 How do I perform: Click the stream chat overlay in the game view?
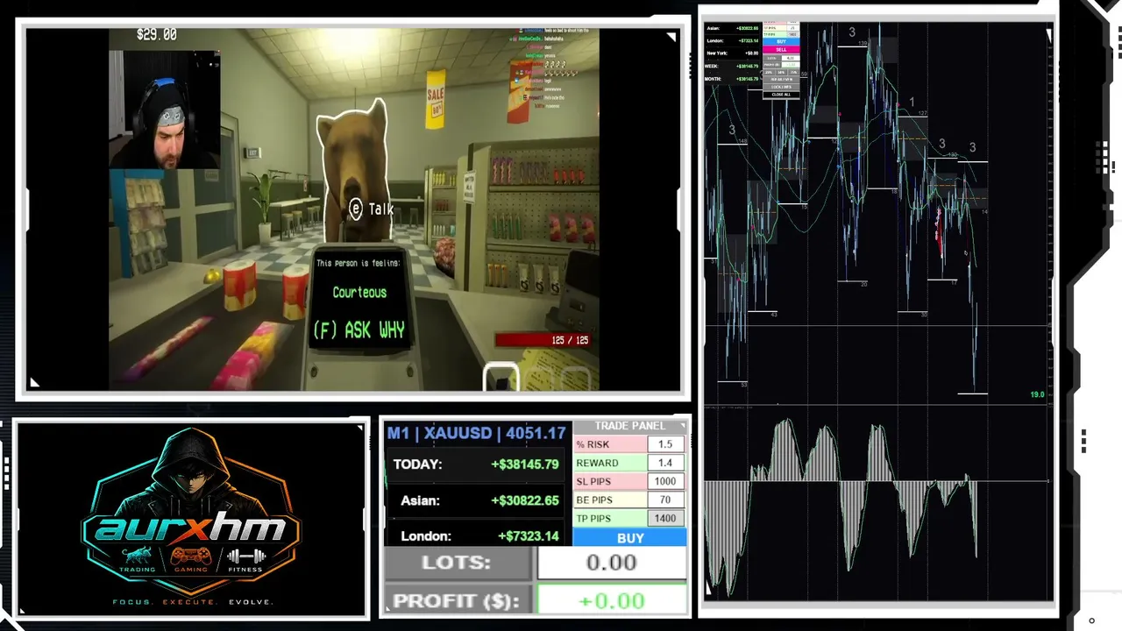(547, 68)
